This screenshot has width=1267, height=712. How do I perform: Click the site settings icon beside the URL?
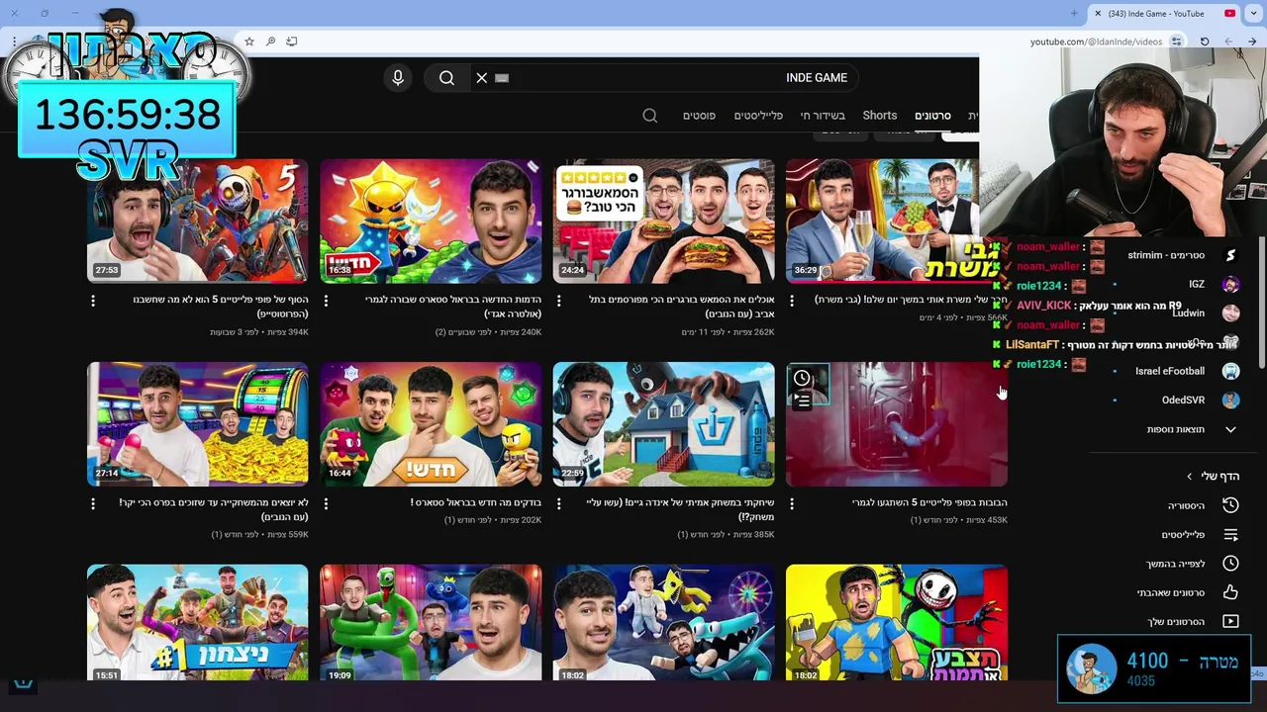[1176, 42]
